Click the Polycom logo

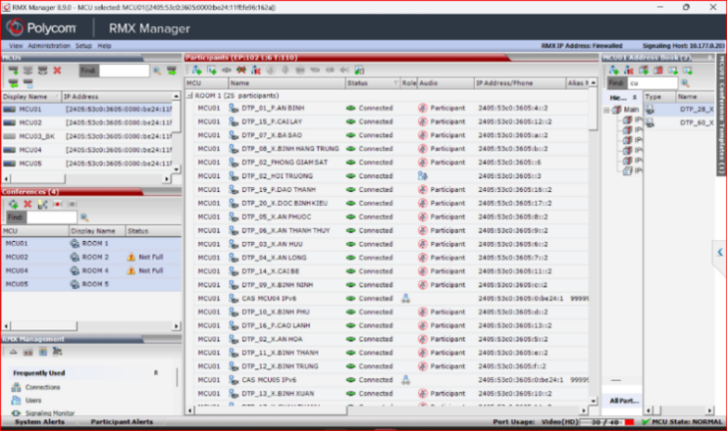pyautogui.click(x=41, y=28)
